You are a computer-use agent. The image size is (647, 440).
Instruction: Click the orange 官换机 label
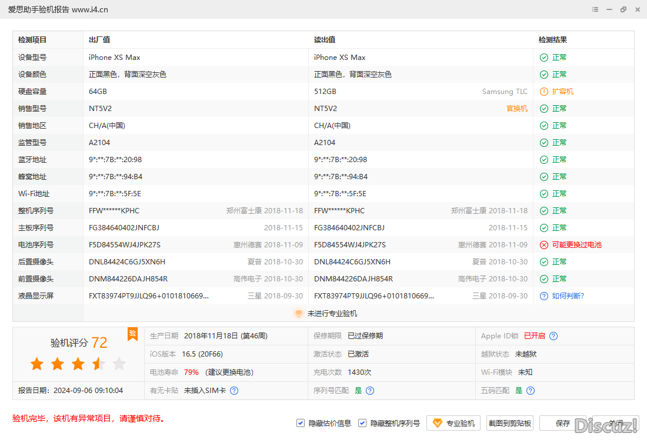(x=517, y=109)
